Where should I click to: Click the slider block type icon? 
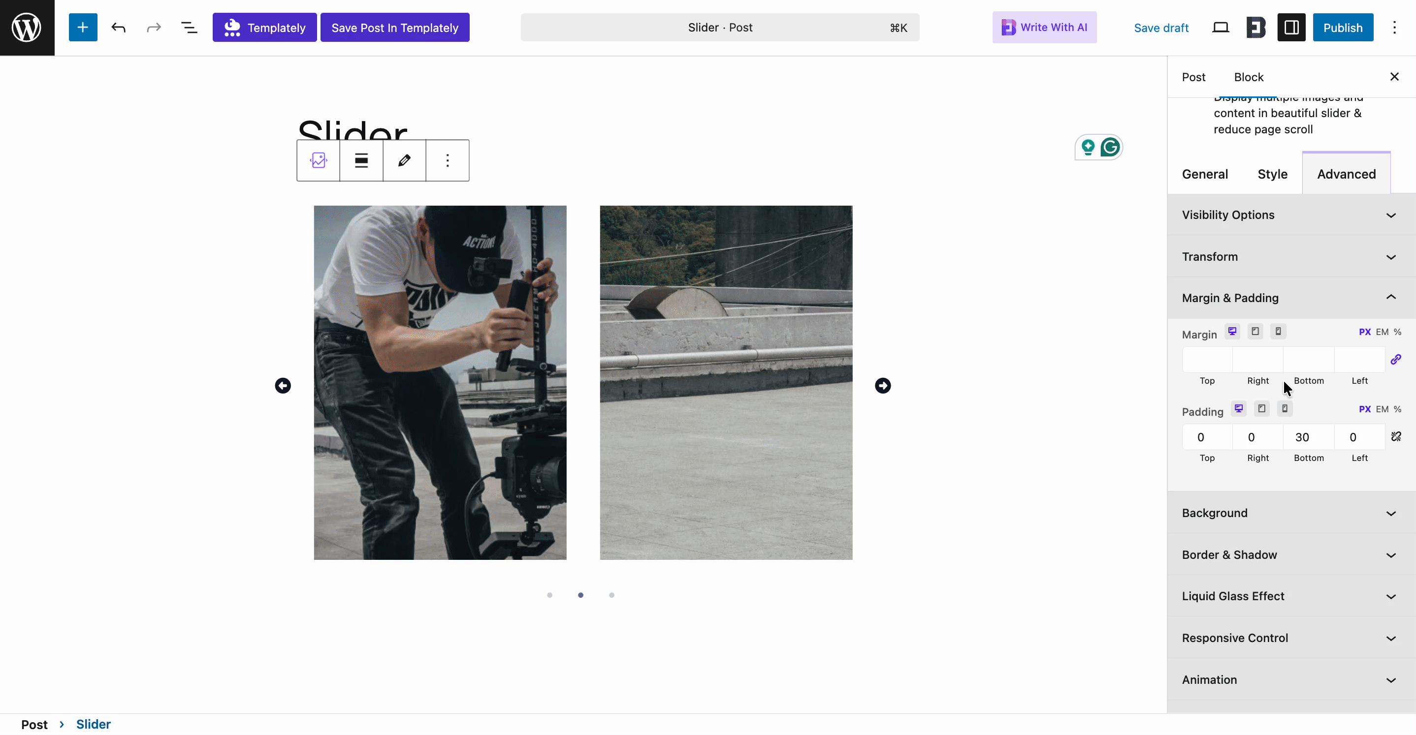pos(318,160)
